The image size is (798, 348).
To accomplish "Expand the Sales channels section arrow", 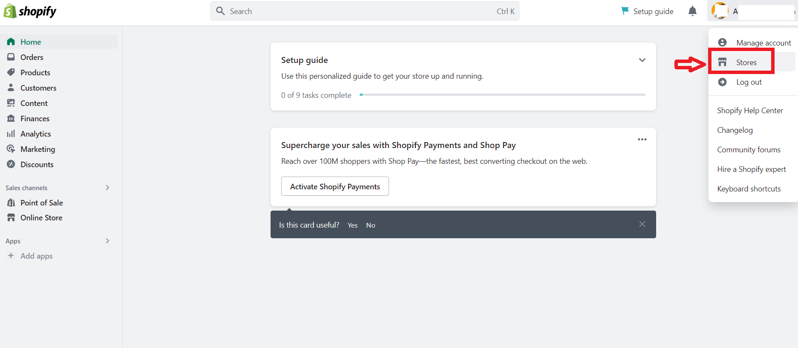I will 107,188.
